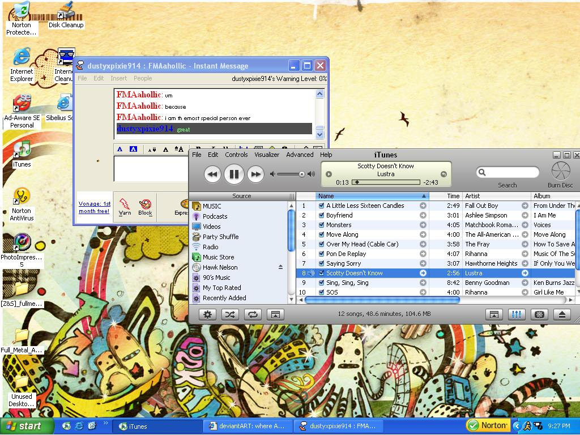Click the Windows start button
The image size is (580, 435).
point(26,426)
